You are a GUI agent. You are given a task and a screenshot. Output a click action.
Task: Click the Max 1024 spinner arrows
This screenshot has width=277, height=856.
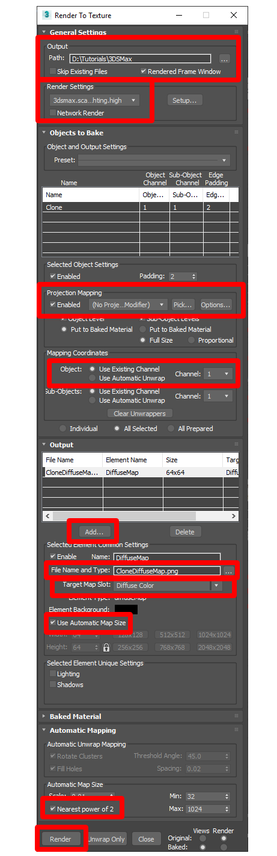[227, 809]
